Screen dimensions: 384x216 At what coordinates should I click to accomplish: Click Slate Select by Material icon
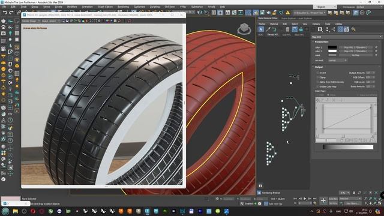(353, 29)
